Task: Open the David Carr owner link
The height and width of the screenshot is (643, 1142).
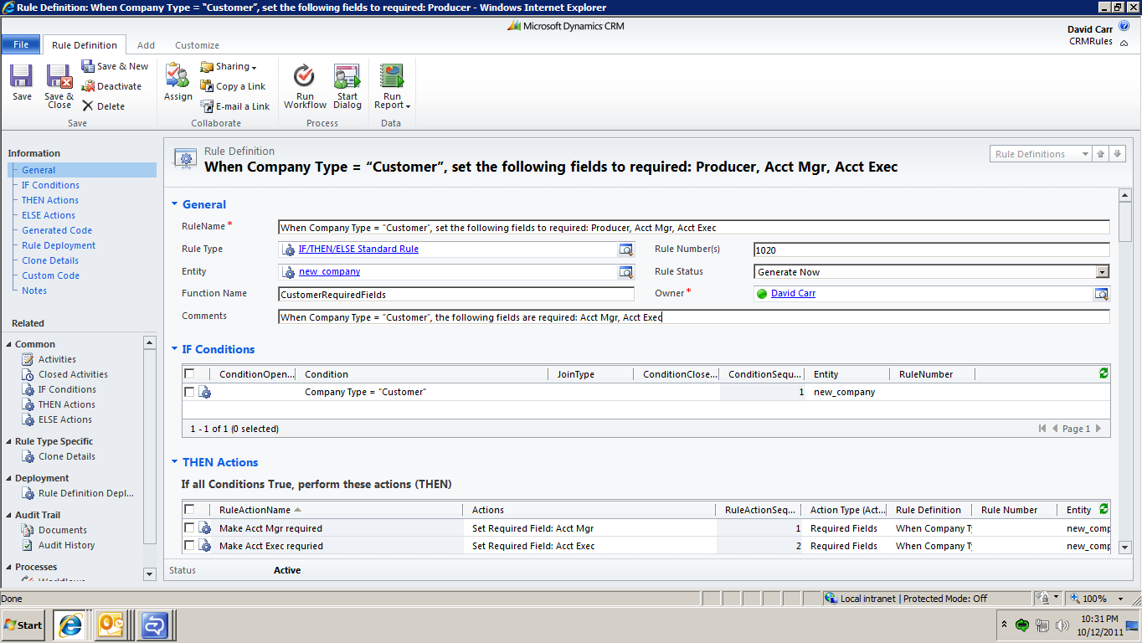Action: 793,293
